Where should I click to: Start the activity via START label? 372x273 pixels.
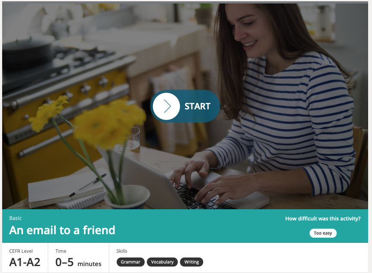(197, 106)
